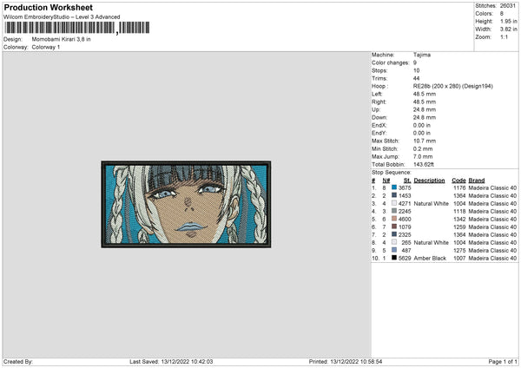Image resolution: width=521 pixels, height=368 pixels.
Task: Select the brown swatch in stop row 6
Action: [394, 227]
